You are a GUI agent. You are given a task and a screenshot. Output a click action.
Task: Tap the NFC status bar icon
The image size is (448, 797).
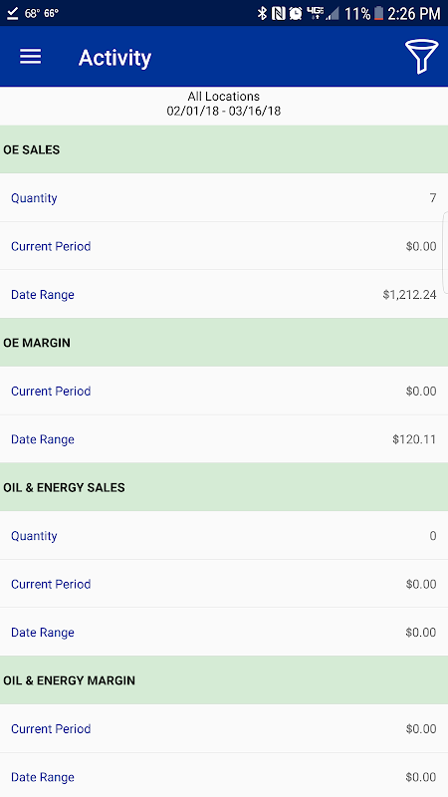(279, 13)
